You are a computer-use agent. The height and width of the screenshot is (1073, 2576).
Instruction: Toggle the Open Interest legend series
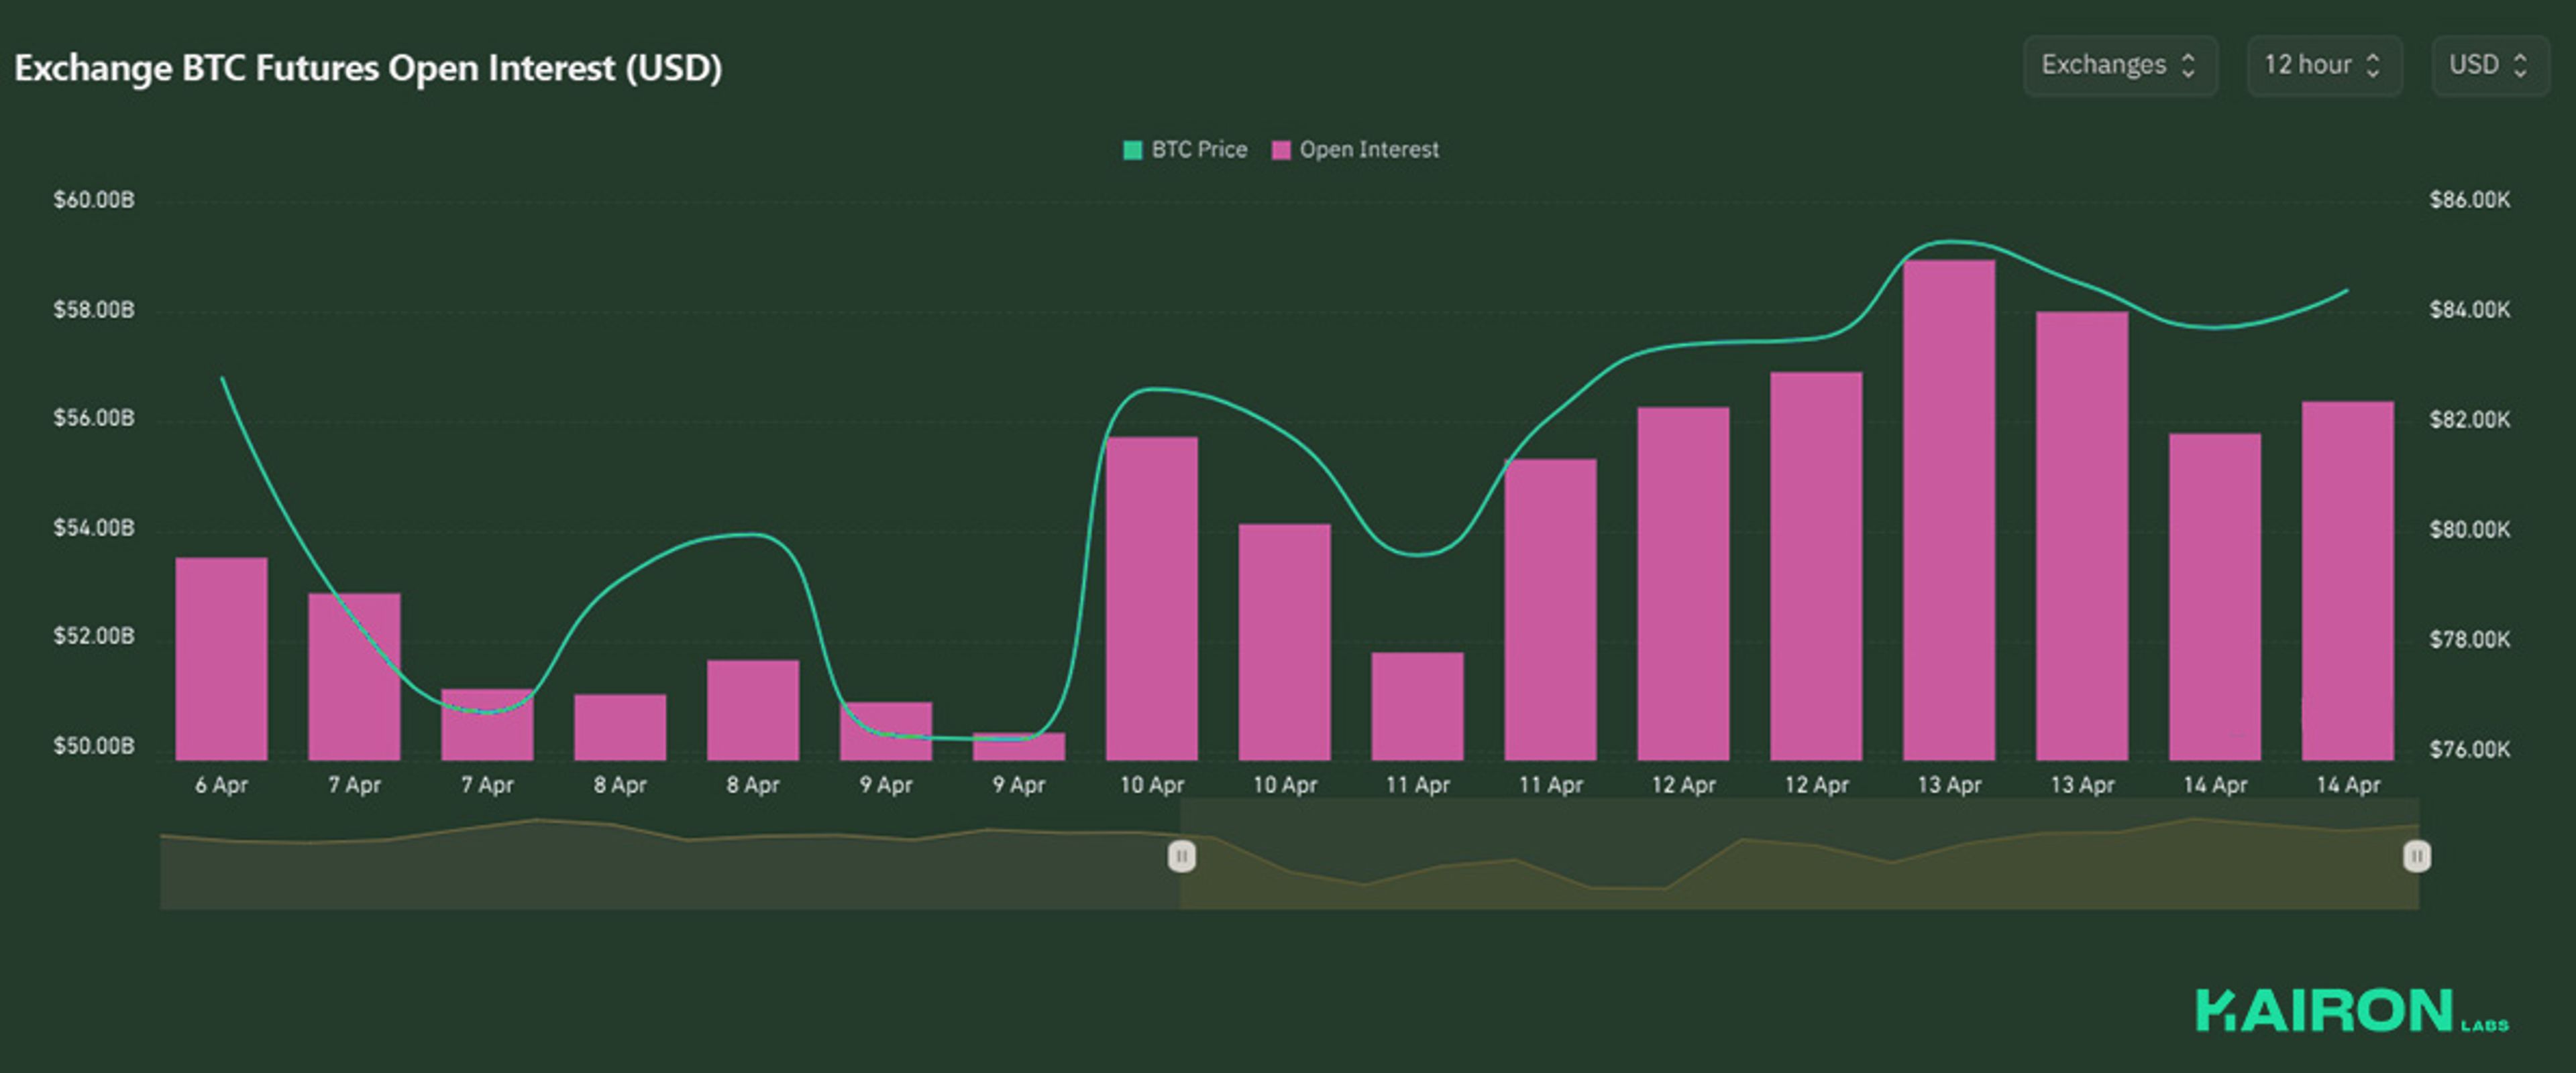pyautogui.click(x=1368, y=150)
